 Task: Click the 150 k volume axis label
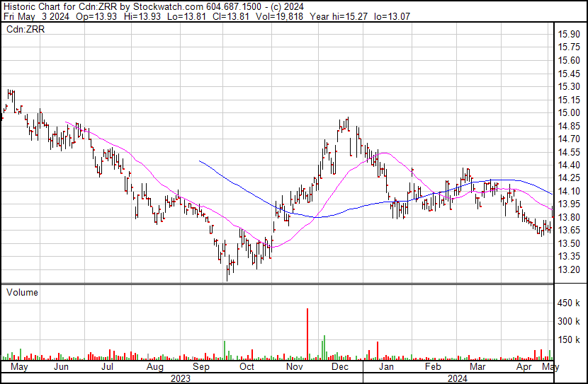click(x=569, y=339)
